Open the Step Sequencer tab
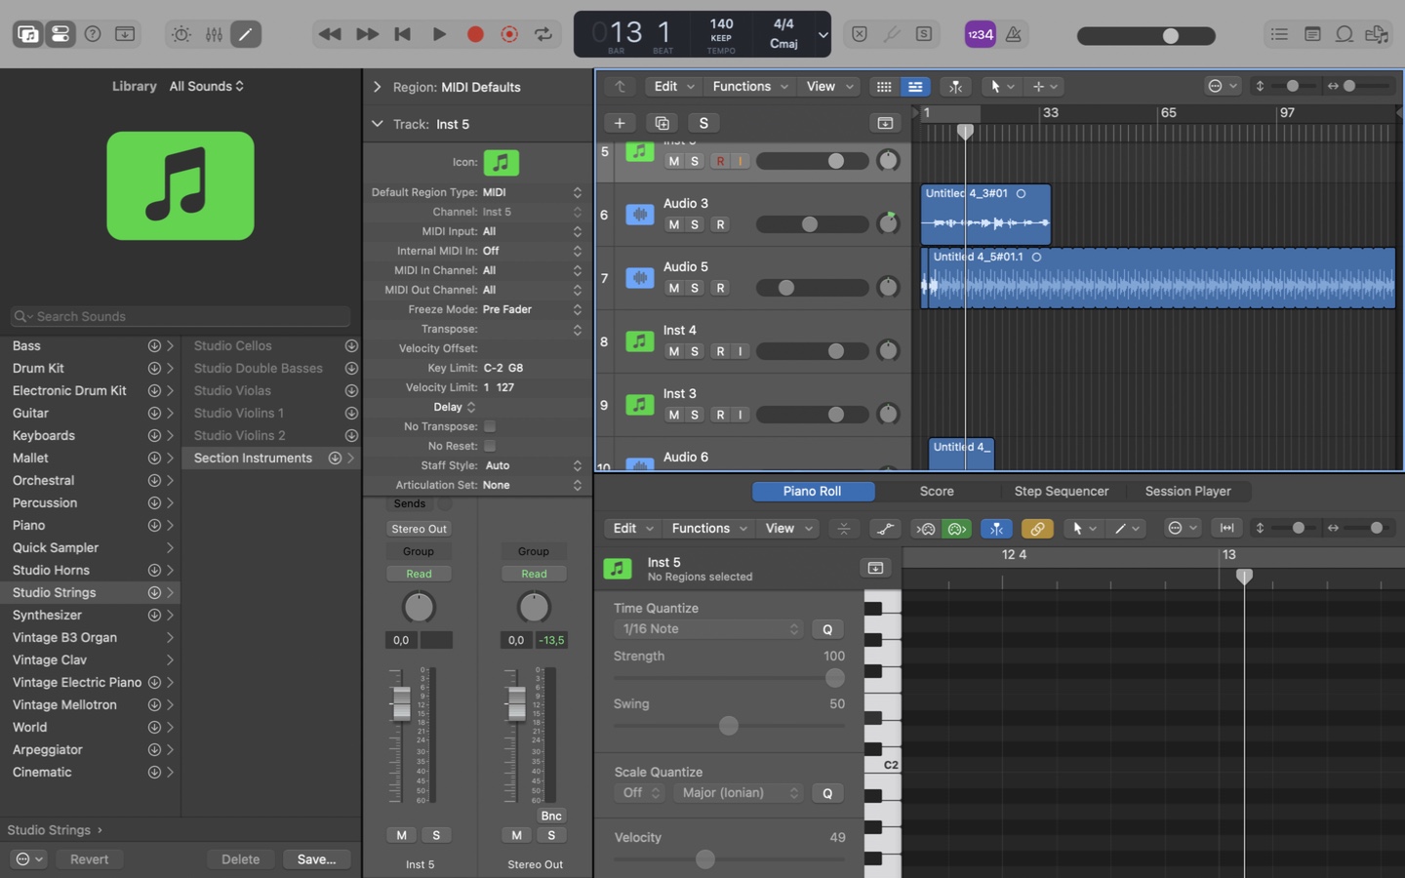1405x878 pixels. [x=1061, y=492]
